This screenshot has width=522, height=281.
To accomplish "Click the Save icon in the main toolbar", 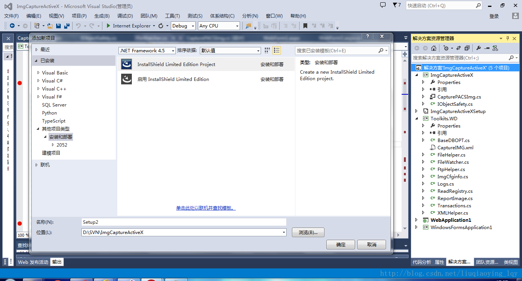I will pos(58,26).
